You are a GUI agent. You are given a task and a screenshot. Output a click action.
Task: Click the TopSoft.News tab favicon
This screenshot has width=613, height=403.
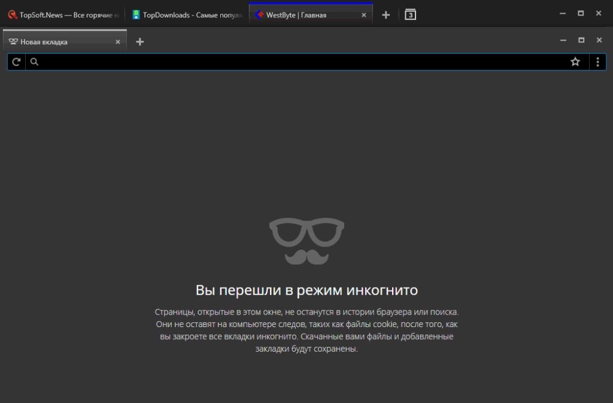13,15
